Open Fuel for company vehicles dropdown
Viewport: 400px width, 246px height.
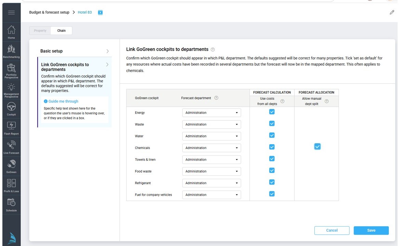[212, 195]
